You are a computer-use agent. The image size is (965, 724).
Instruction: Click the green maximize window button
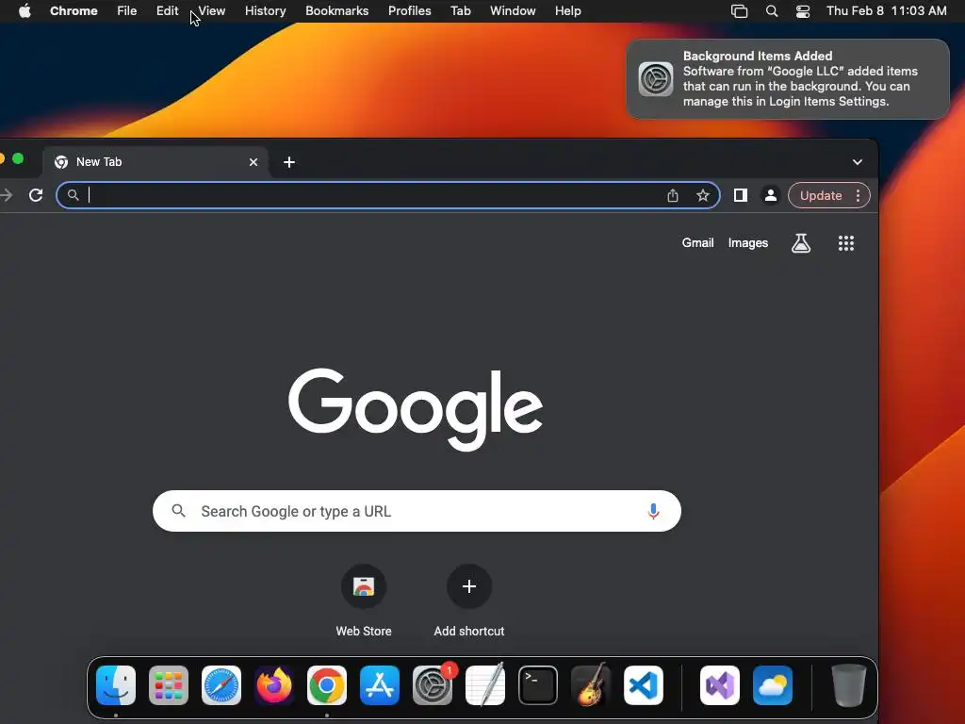(x=18, y=158)
